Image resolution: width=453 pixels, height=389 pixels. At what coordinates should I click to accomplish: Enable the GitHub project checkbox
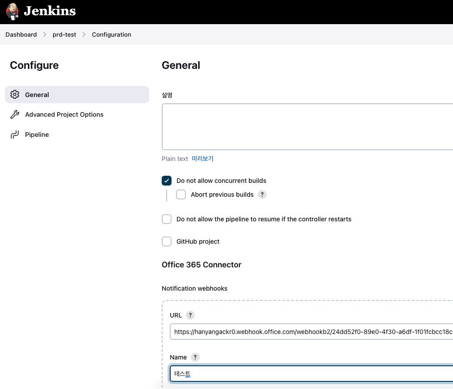coord(167,241)
